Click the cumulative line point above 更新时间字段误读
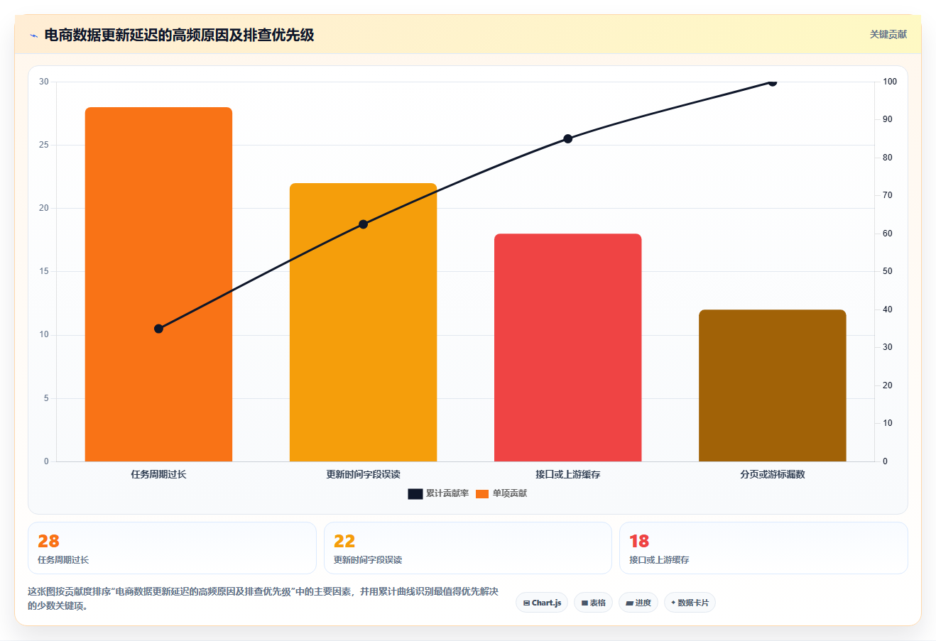Screen dimensions: 936x641 click(363, 224)
